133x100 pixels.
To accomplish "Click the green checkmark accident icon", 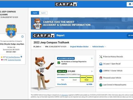I will (x=59, y=63).
